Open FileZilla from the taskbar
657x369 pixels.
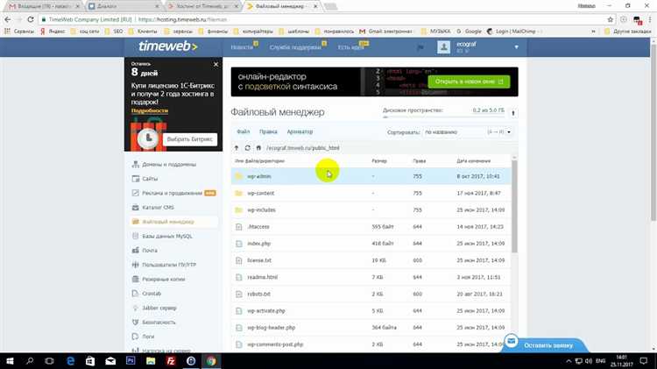[171, 361]
